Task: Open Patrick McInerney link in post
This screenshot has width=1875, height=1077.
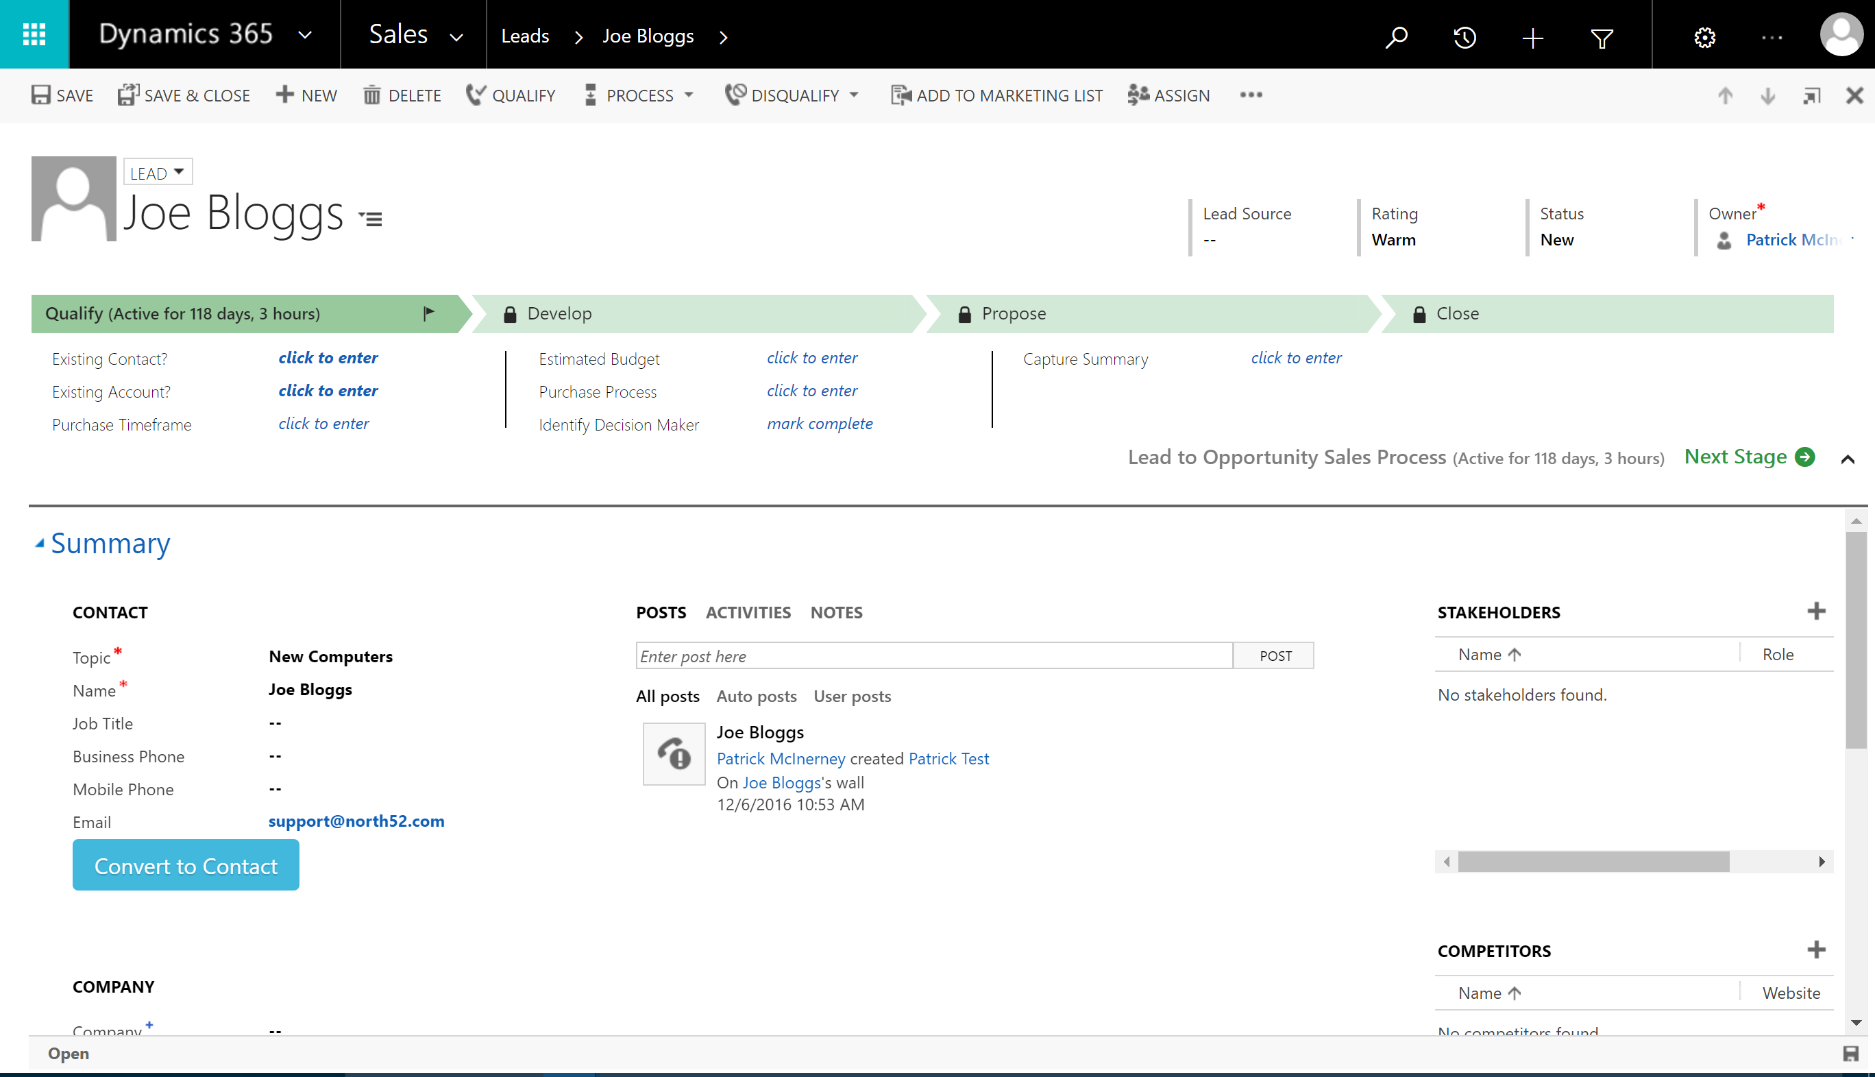Action: tap(781, 758)
